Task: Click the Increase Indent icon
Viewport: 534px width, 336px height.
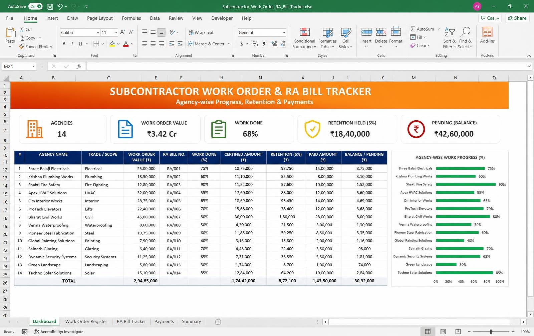Action: click(180, 44)
